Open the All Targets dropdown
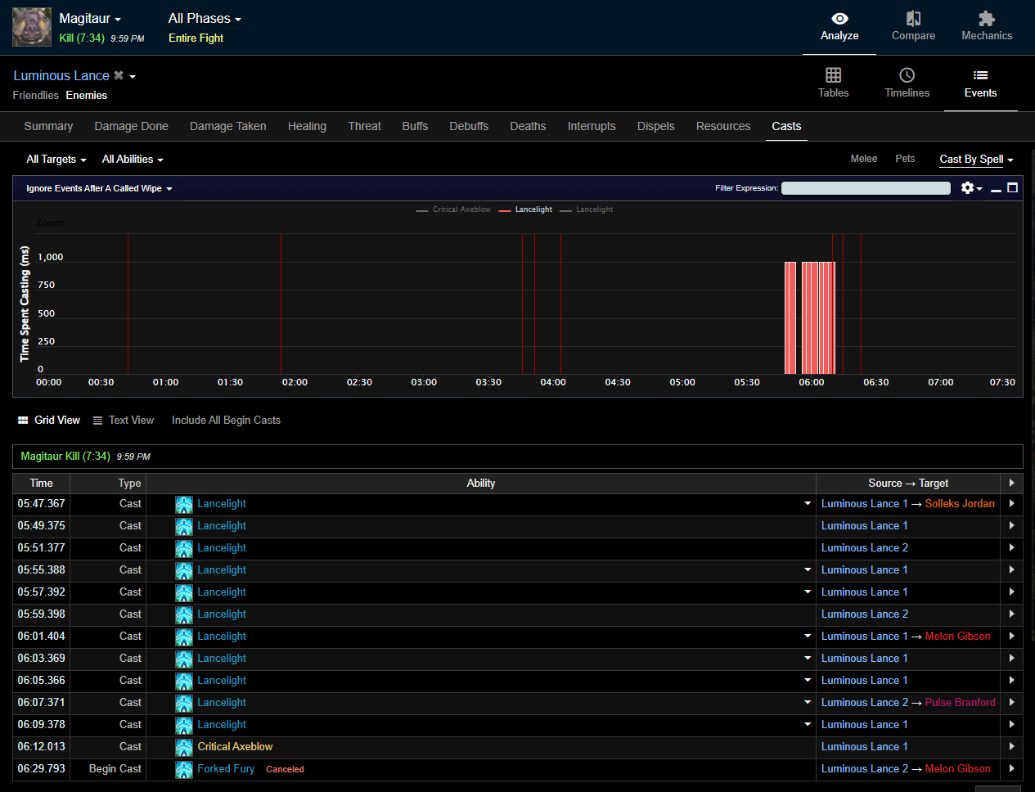This screenshot has width=1035, height=792. (56, 160)
